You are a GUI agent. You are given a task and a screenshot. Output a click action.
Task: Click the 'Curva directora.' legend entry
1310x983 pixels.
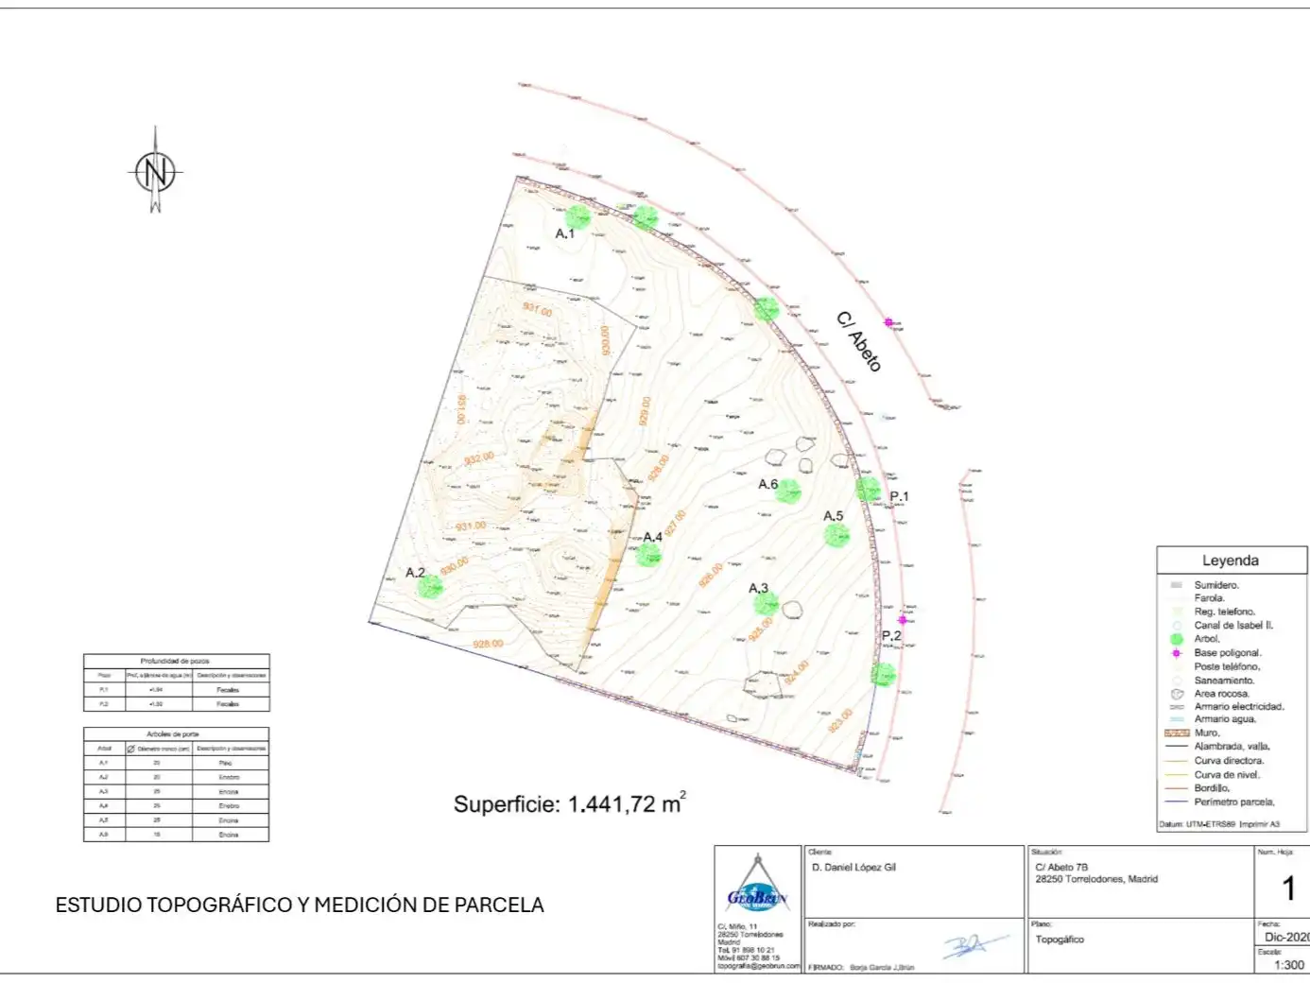point(1229,761)
